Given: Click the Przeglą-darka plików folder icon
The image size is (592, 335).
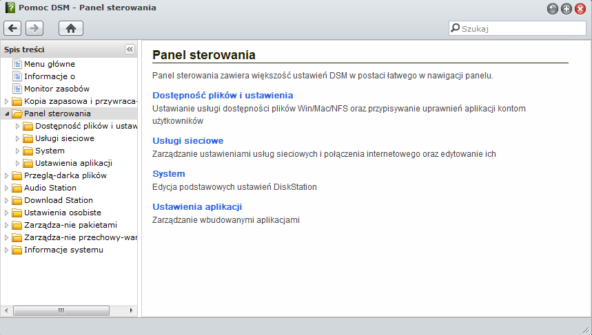Looking at the screenshot, I should click(17, 175).
